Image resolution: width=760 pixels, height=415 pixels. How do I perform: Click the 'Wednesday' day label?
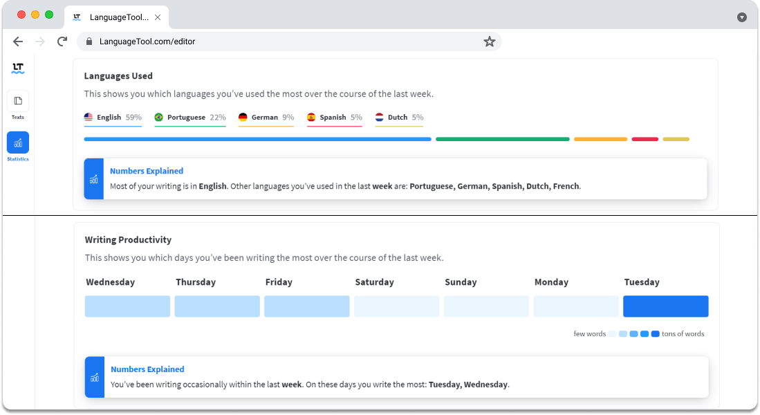[x=111, y=282]
